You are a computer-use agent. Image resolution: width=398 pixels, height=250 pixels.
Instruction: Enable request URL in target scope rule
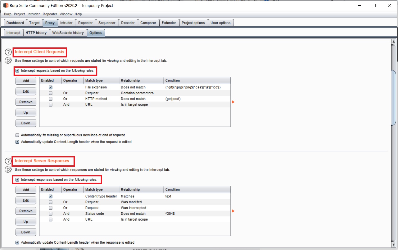click(50, 105)
